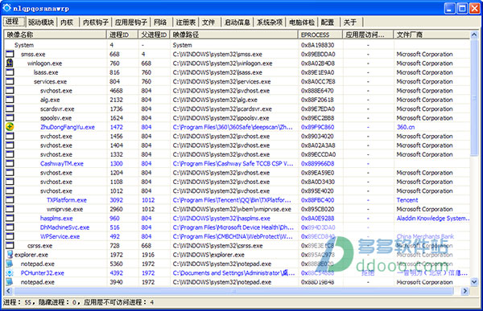Open the 电脑体检 tab
The height and width of the screenshot is (311, 483).
pos(302,23)
